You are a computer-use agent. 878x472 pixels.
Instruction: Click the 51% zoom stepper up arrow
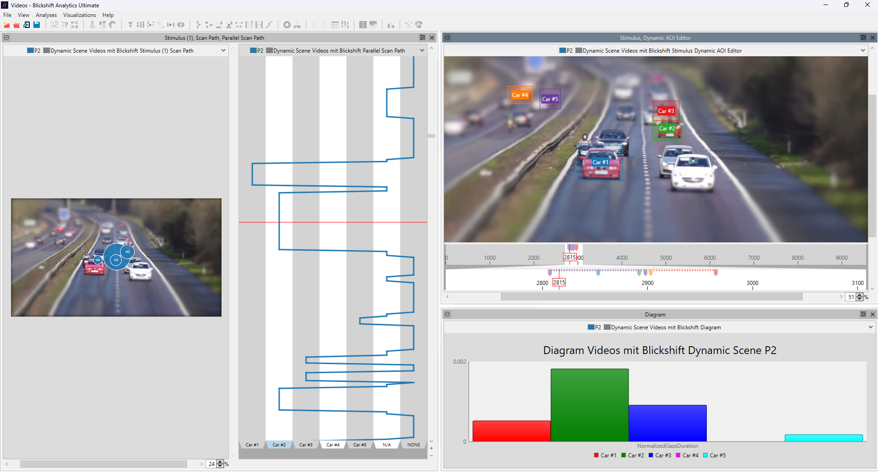click(860, 295)
